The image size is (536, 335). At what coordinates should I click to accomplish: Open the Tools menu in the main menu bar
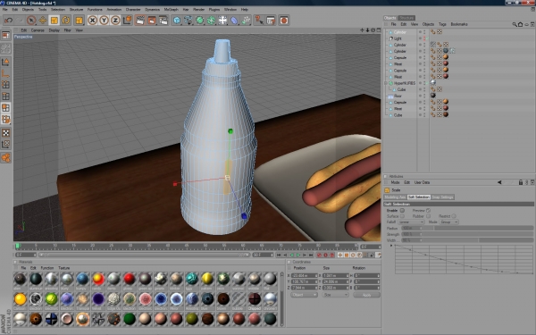coord(42,10)
